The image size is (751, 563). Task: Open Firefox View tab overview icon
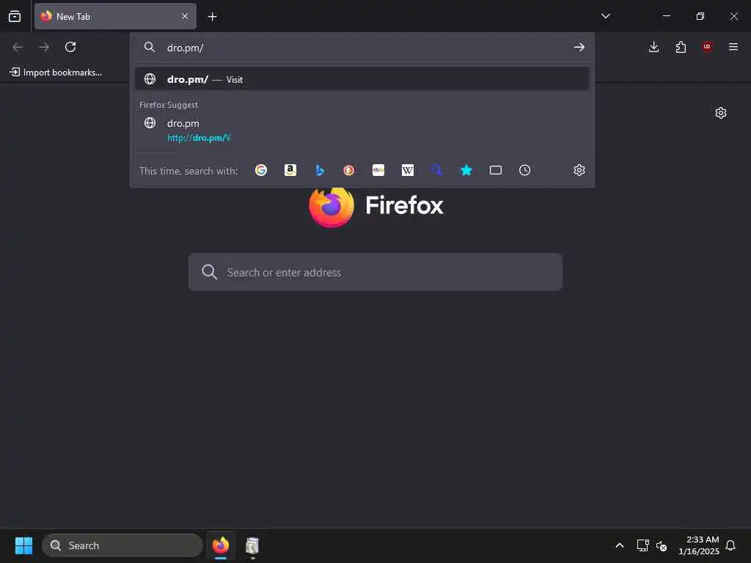[15, 16]
